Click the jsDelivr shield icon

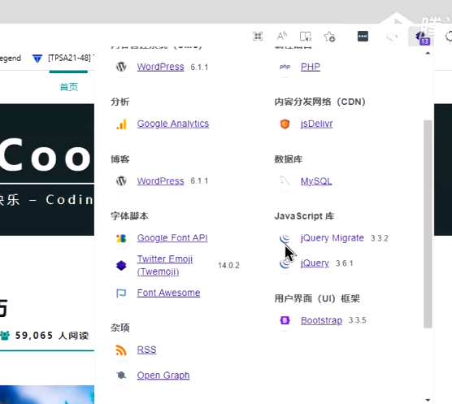pos(285,124)
